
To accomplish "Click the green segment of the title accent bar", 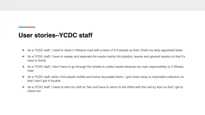I will 23,27.
